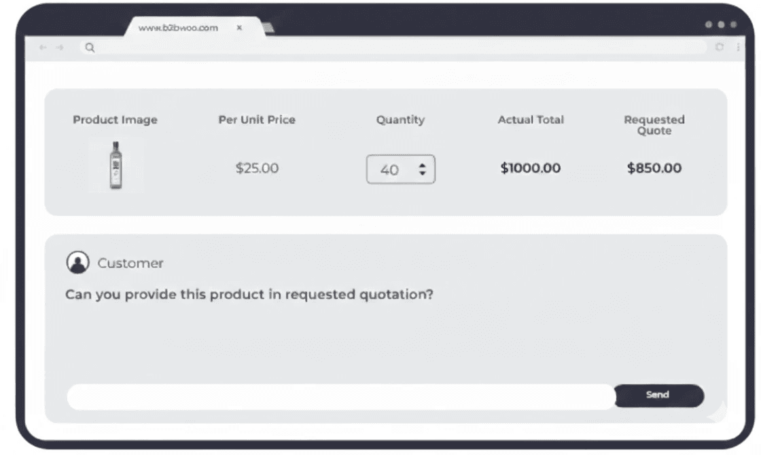Click the customer's quotation question message
This screenshot has height=455, width=761.
[249, 295]
